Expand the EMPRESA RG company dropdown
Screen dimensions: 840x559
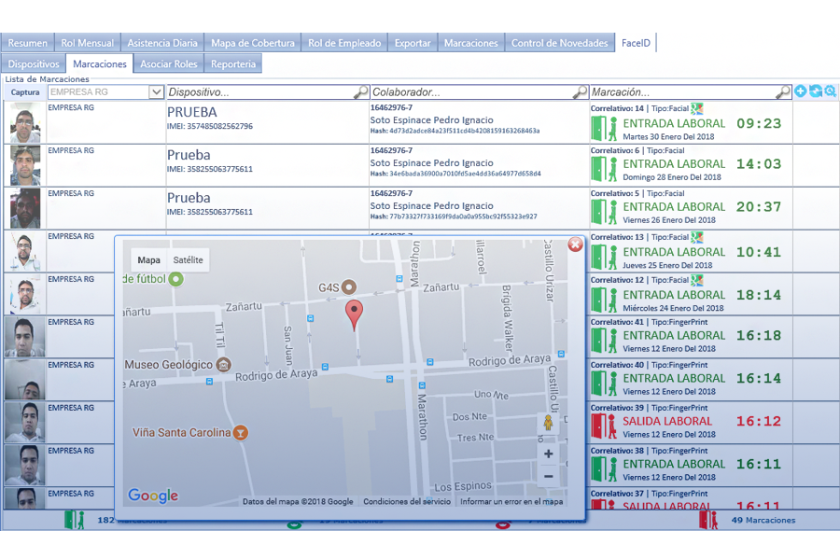[x=157, y=92]
